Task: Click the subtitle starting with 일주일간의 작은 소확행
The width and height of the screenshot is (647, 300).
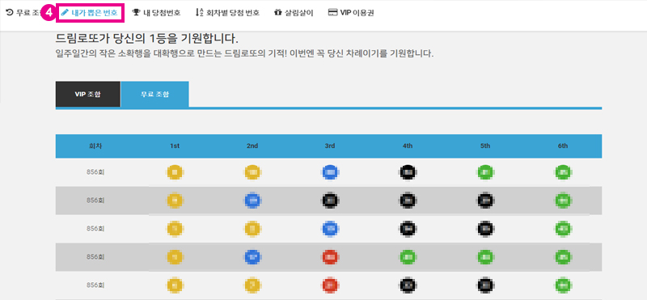Action: [245, 53]
